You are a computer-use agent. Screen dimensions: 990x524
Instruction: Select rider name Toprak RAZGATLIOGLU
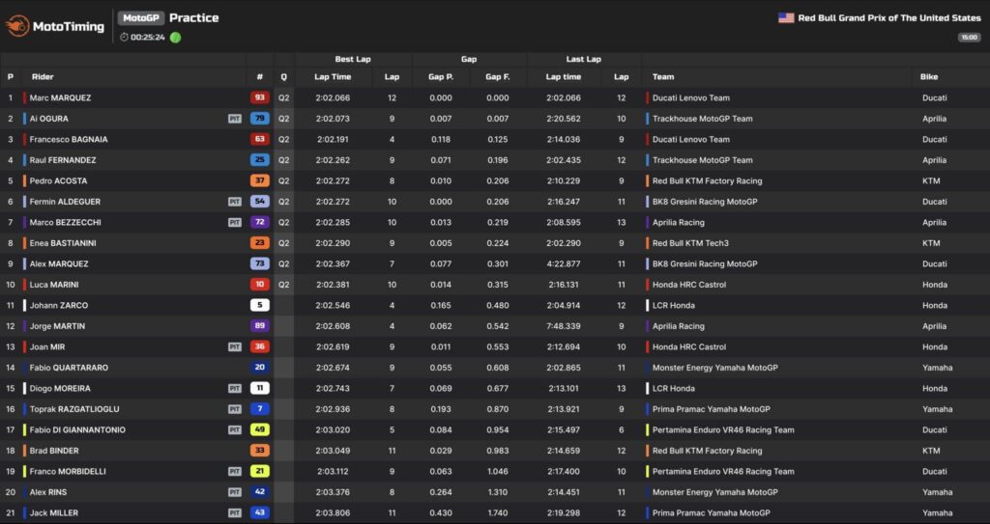pyautogui.click(x=74, y=409)
